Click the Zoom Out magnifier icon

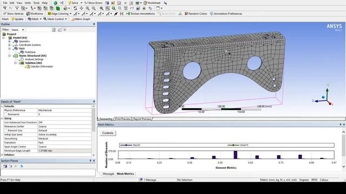[x=94, y=9]
